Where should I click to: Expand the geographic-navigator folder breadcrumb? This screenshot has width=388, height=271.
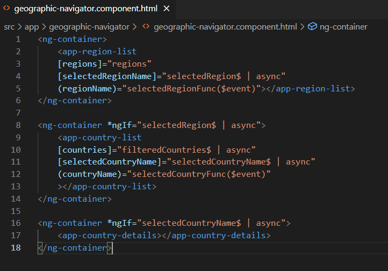tap(89, 26)
